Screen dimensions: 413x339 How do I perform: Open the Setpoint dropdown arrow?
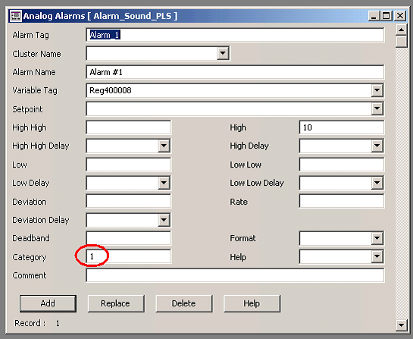377,108
